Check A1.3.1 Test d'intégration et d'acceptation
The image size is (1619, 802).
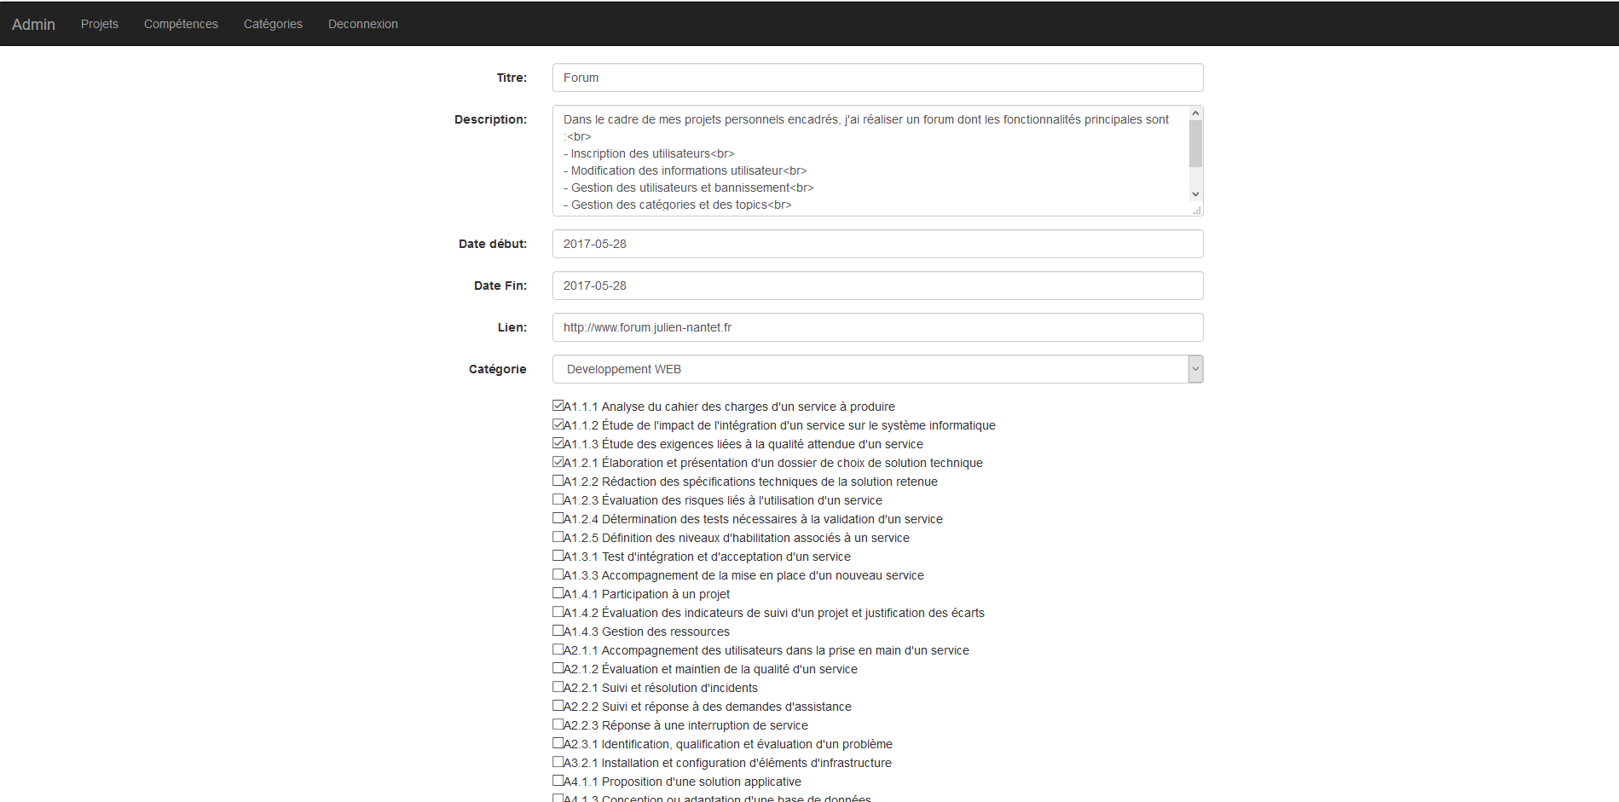coord(558,556)
